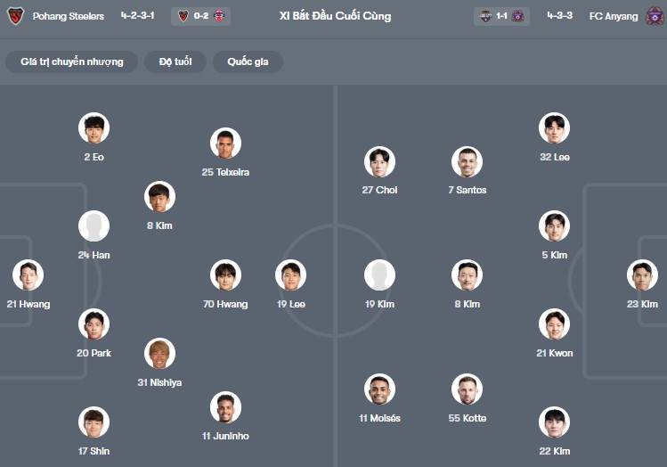The height and width of the screenshot is (467, 667).
Task: Click the FC Anyang team crest
Action: 655,16
